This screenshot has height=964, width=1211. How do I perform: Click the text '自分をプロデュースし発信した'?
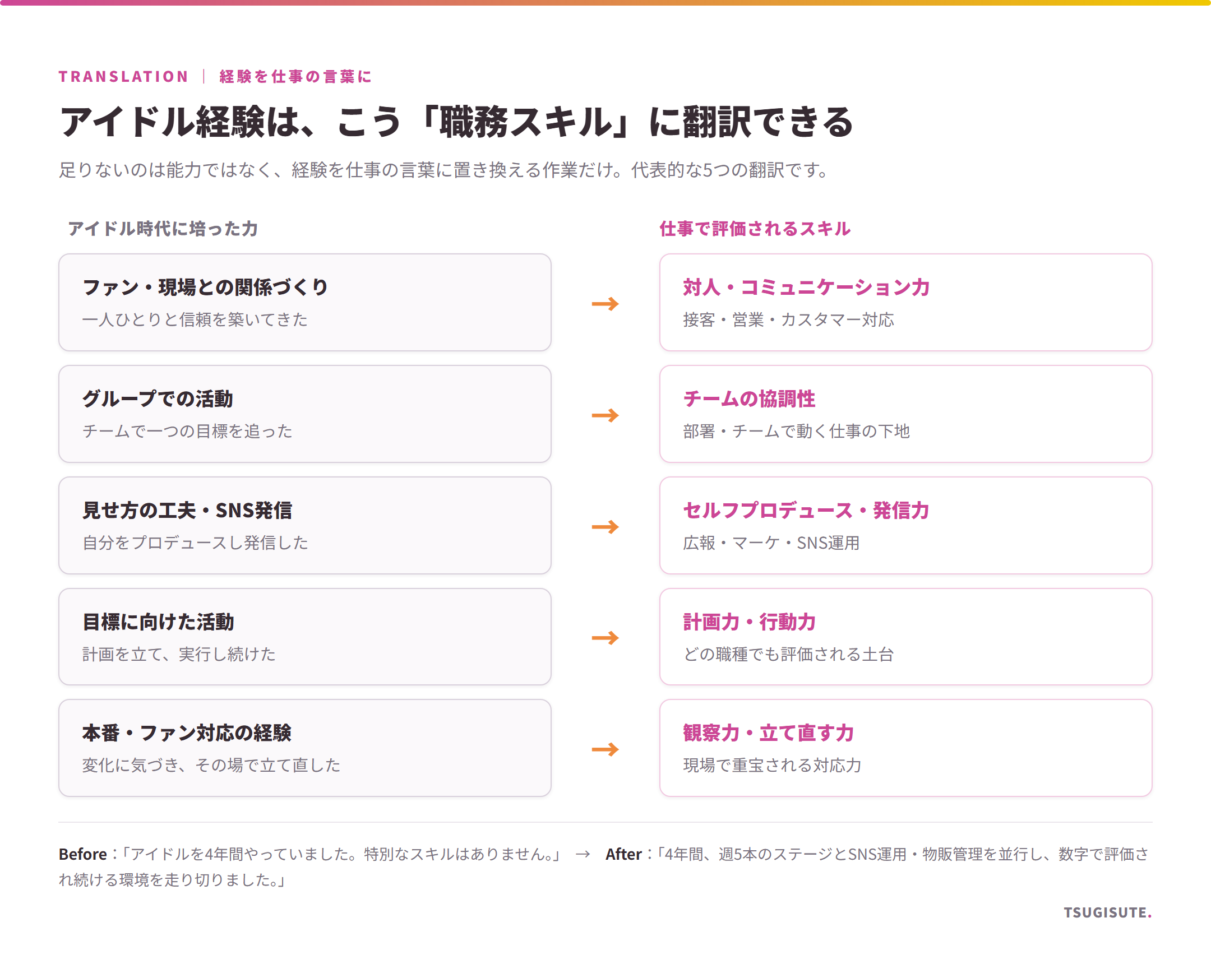click(195, 543)
